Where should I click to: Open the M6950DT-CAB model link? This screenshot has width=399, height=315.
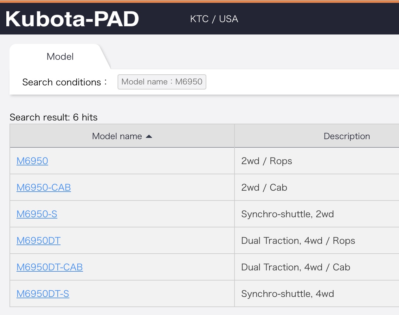49,267
